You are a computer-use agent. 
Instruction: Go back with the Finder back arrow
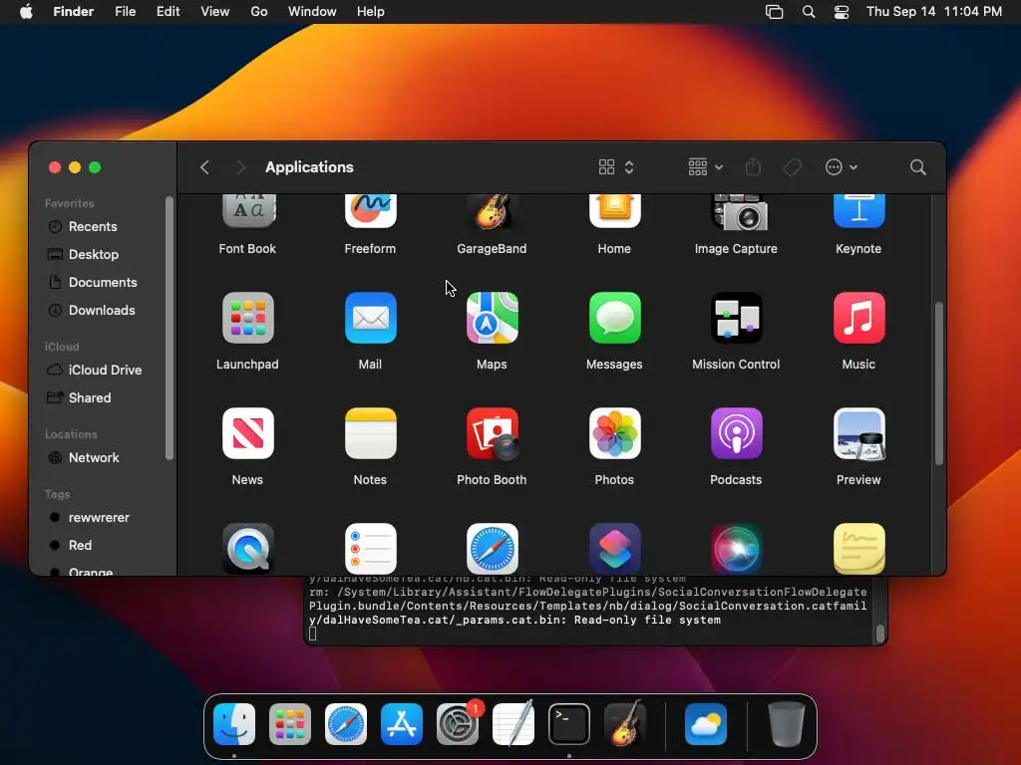[x=204, y=167]
